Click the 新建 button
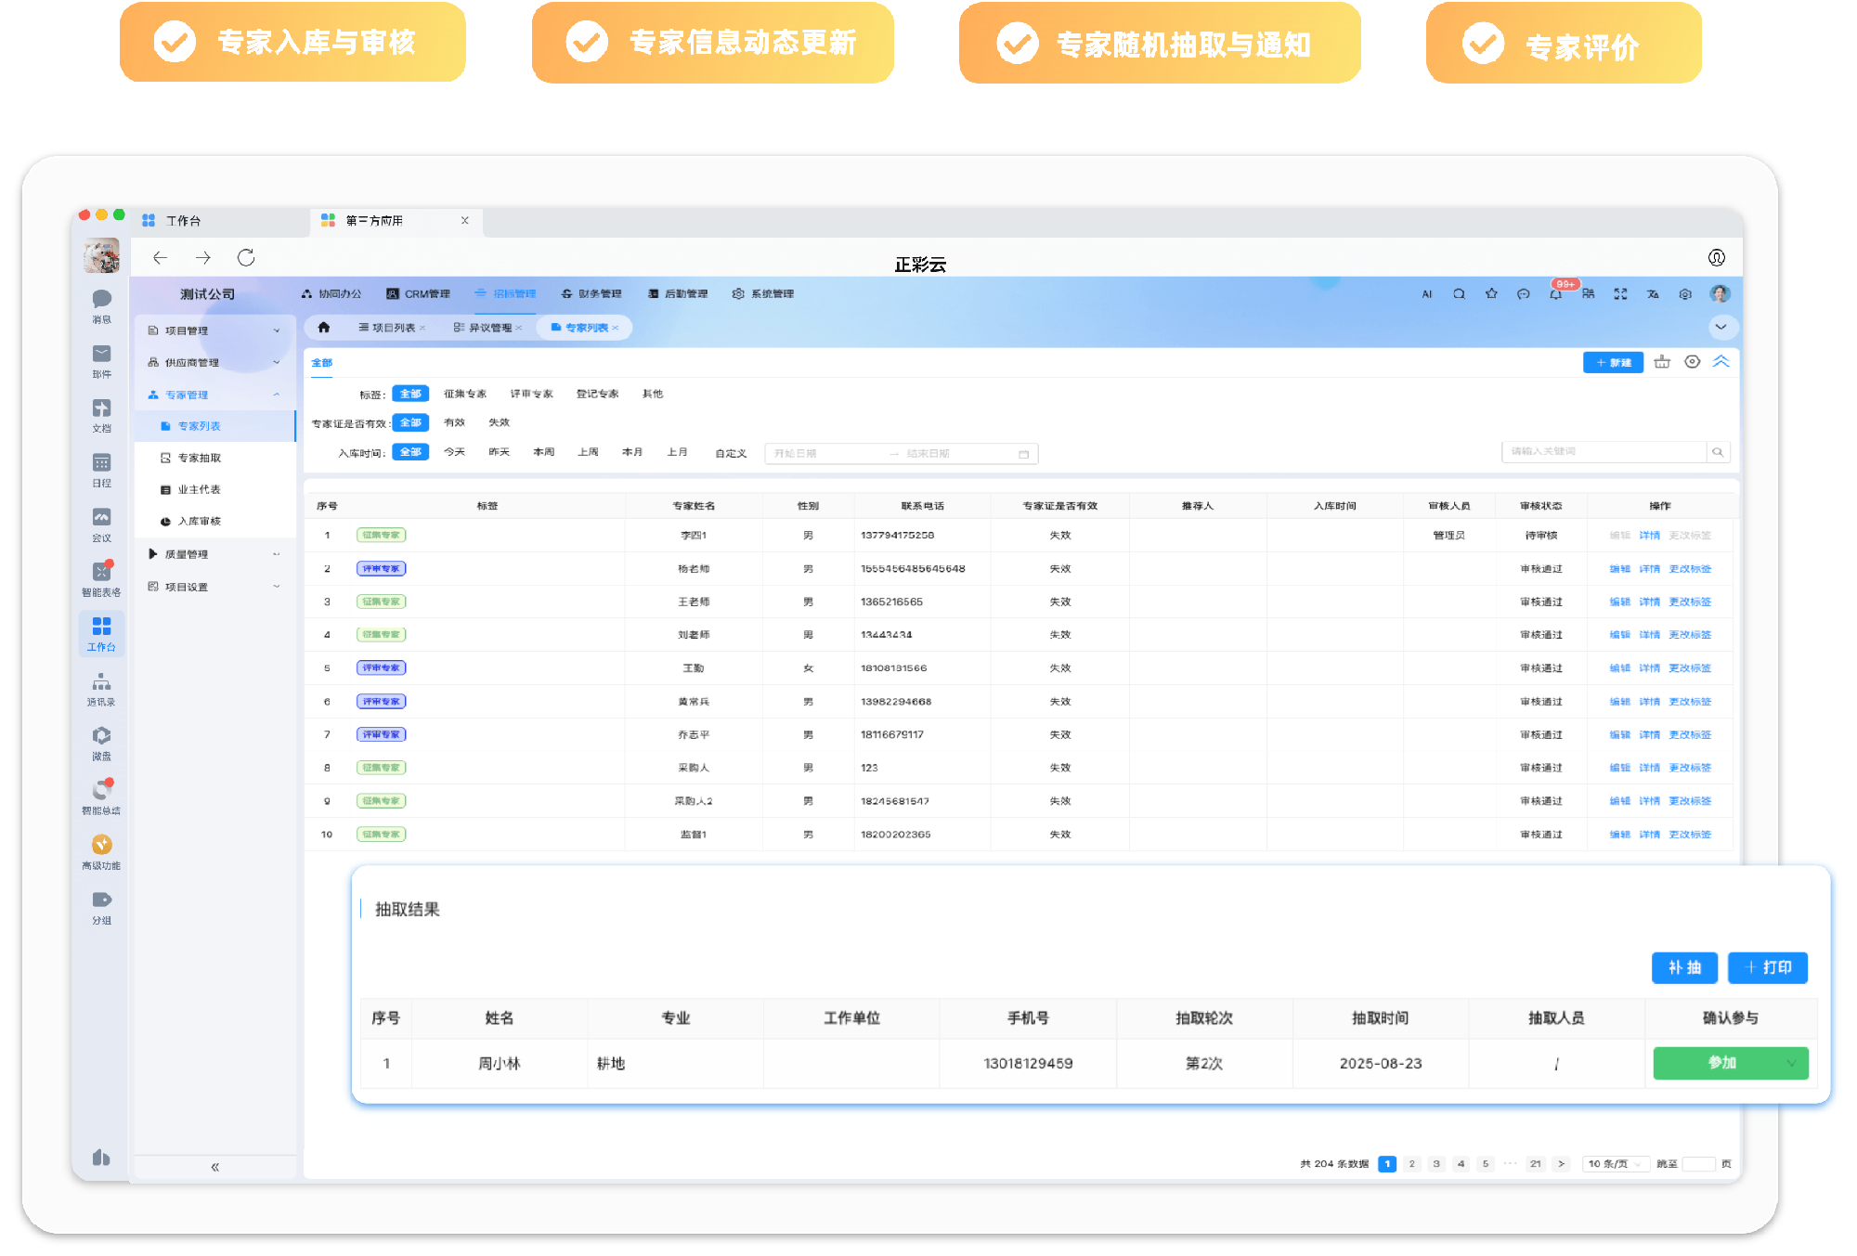This screenshot has width=1857, height=1256. pyautogui.click(x=1613, y=362)
